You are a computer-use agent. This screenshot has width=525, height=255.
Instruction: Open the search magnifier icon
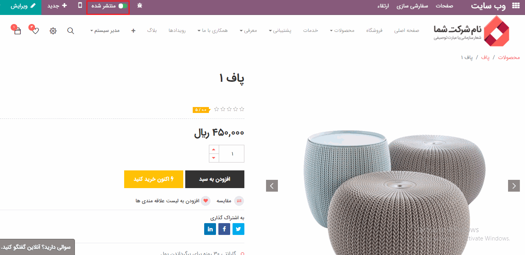[x=71, y=31]
